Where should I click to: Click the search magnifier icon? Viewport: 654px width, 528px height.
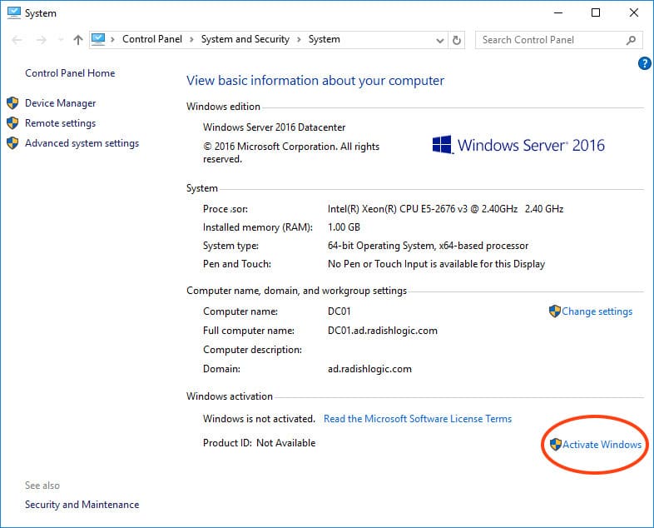click(632, 40)
